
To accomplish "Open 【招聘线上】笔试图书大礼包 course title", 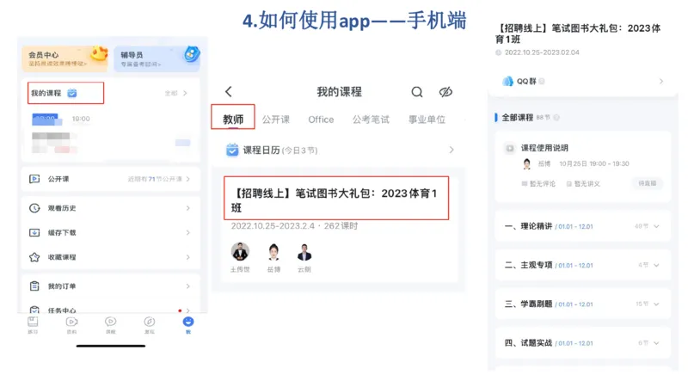I will point(336,200).
